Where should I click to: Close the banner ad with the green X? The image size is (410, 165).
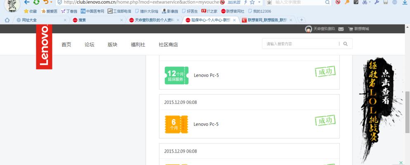401,163
